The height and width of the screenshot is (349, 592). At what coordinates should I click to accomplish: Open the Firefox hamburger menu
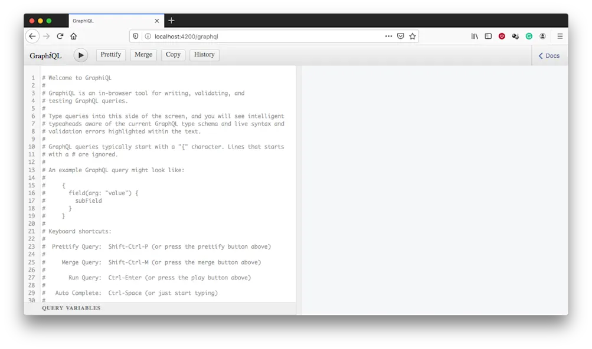point(559,36)
